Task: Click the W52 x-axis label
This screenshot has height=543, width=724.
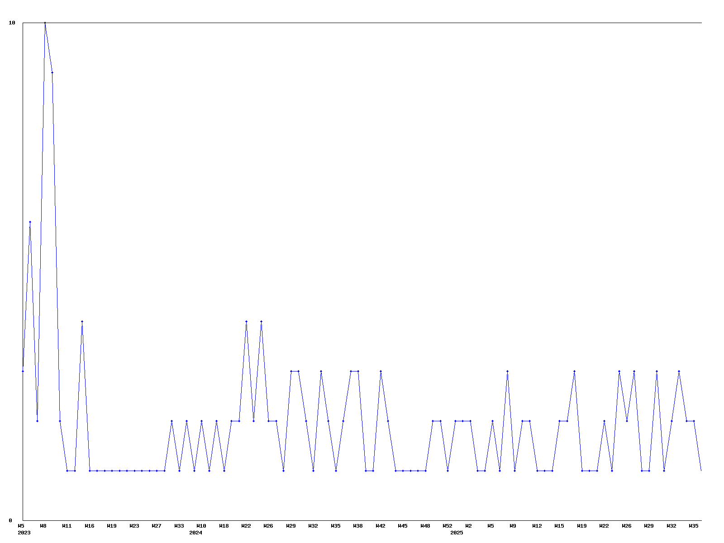Action: click(448, 526)
